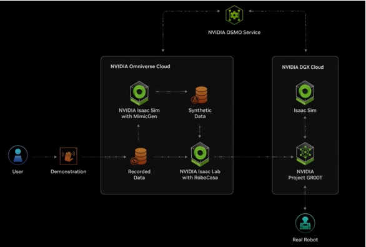366x247 pixels.
Task: Click the NVIDIA OSMO Service gear icon
Action: coord(234,15)
